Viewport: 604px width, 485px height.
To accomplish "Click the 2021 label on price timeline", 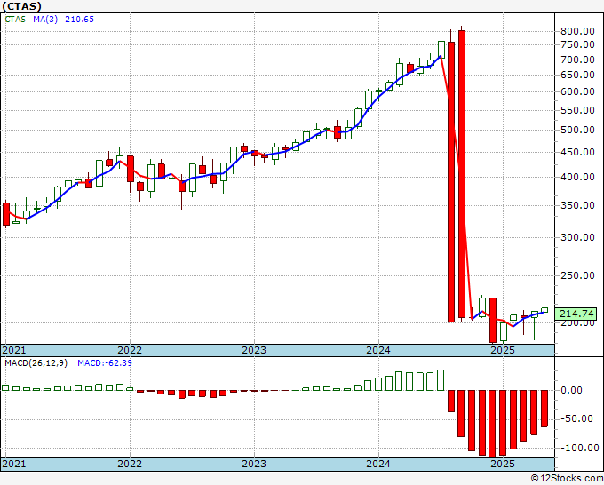I will click(x=14, y=350).
